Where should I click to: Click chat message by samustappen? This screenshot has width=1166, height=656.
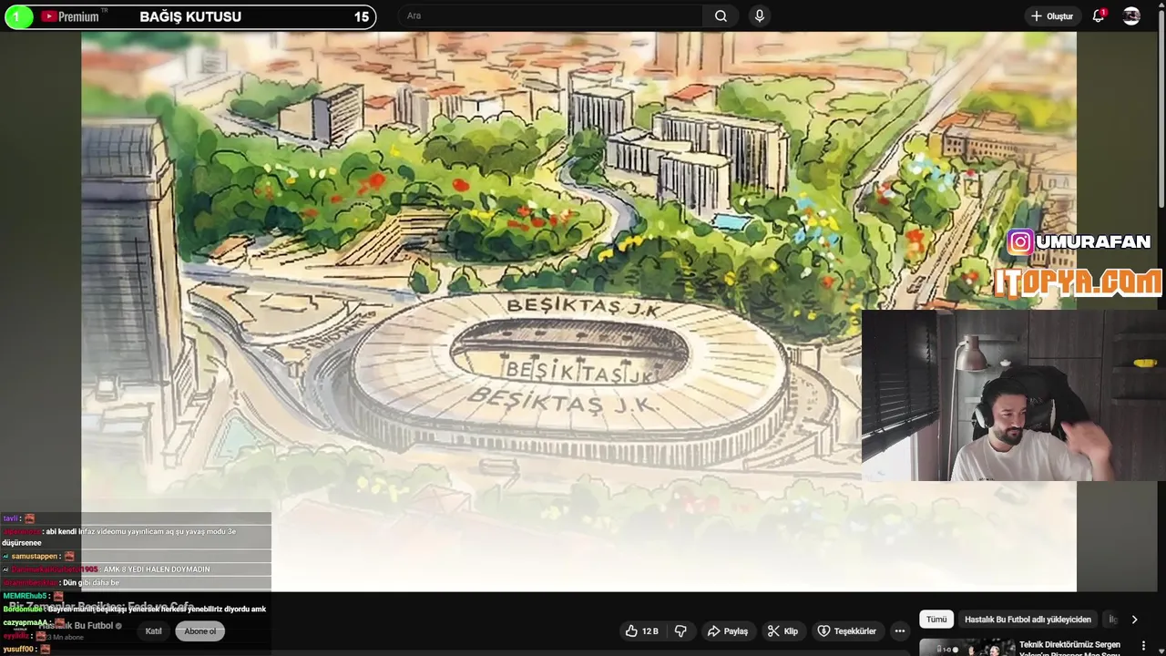[38, 556]
